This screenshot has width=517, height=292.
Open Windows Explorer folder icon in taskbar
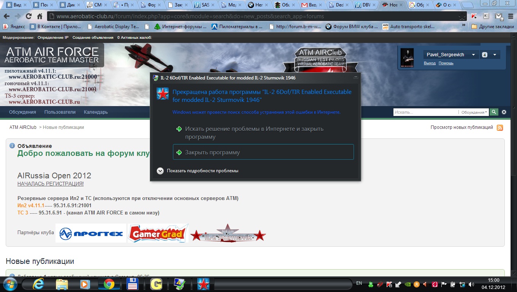point(62,284)
